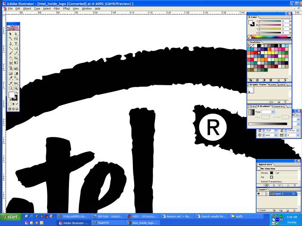Toggle the lock box for Layer 1
This screenshot has width=302, height=226.
[263, 194]
